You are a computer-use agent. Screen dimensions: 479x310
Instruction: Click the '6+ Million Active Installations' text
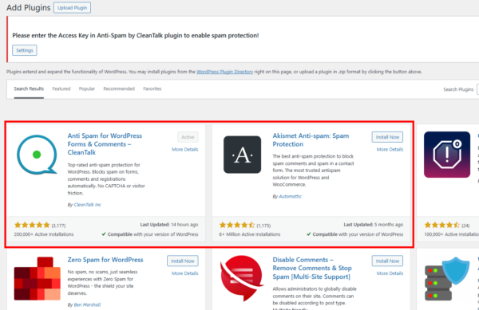pos(250,234)
